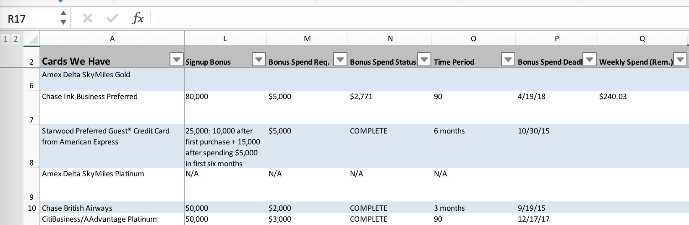Click the 'Chase Ink Business Preferred' cell
The height and width of the screenshot is (225, 689).
112,107
